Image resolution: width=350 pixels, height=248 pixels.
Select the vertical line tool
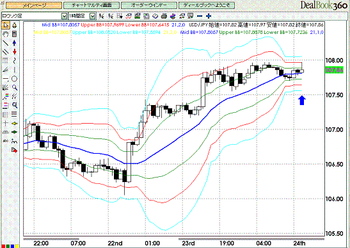(15, 70)
